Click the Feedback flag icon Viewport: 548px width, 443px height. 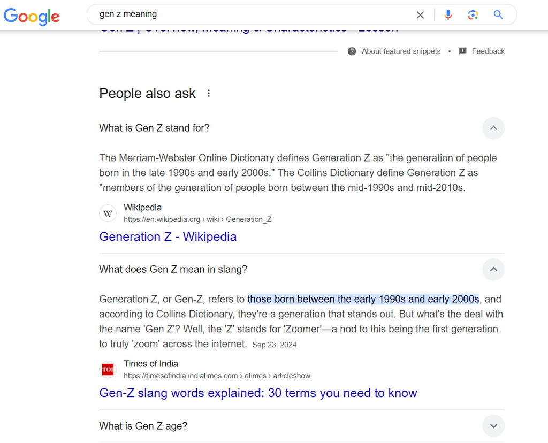[462, 51]
